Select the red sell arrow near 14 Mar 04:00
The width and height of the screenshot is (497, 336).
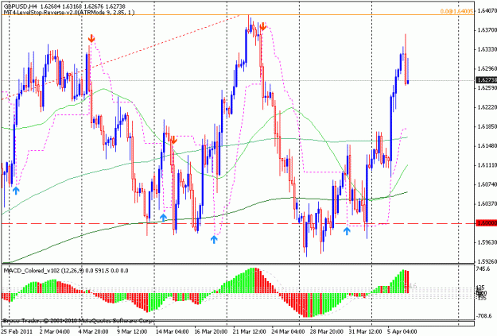[x=173, y=140]
